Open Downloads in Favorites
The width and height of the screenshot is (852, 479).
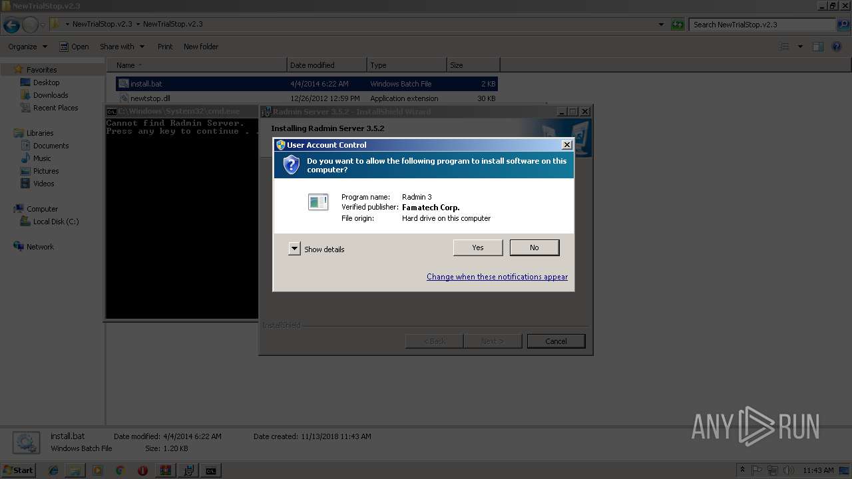51,95
